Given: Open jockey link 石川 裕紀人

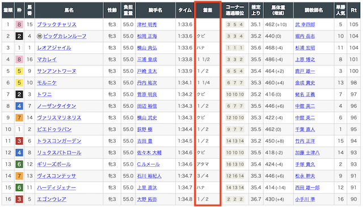Looking at the screenshot, I should tap(149, 176).
